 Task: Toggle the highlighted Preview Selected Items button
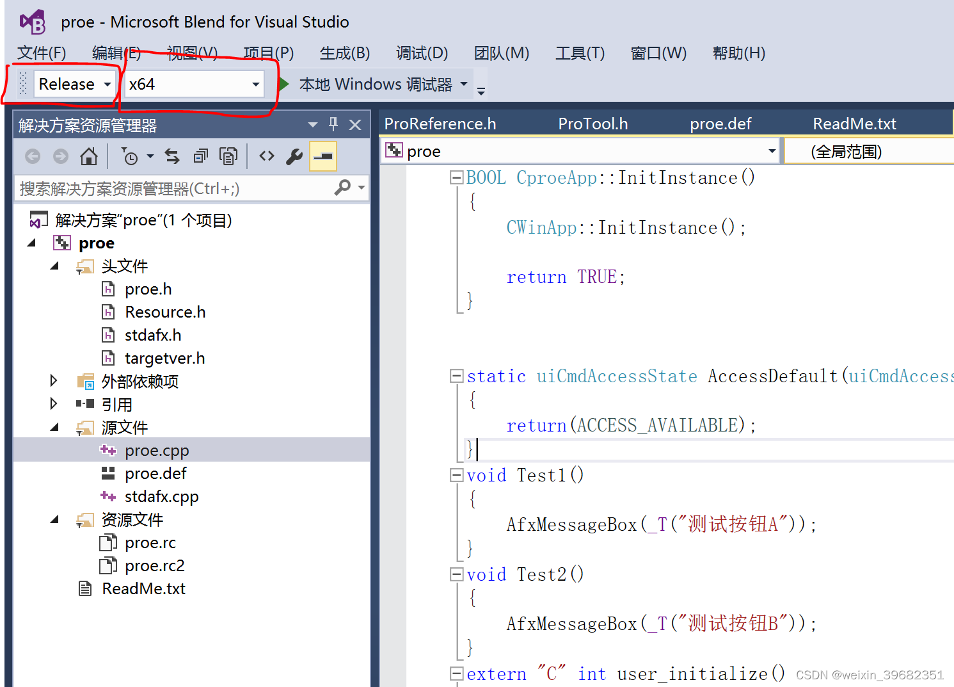[323, 156]
